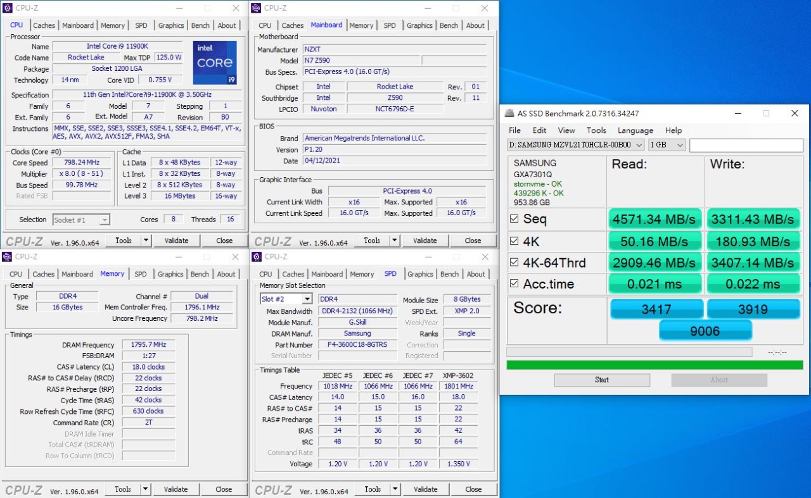Viewport: 811px width, 498px height.
Task: Select CPU tab in SPD window
Action: 265,274
